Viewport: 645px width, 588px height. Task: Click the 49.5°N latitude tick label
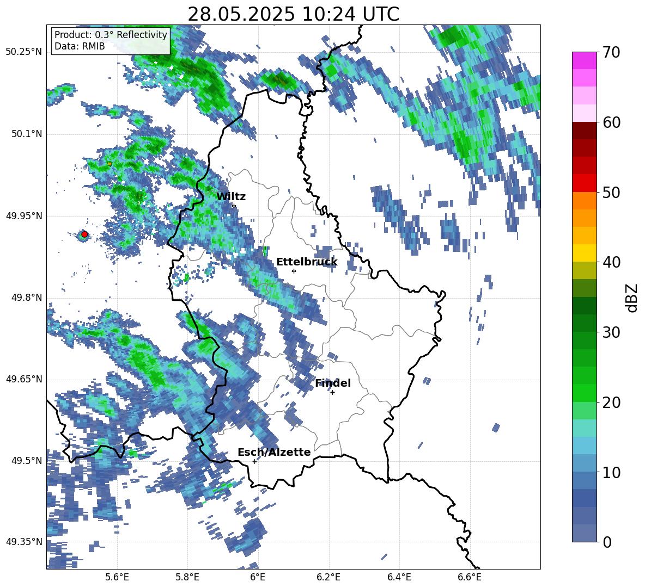pyautogui.click(x=27, y=461)
